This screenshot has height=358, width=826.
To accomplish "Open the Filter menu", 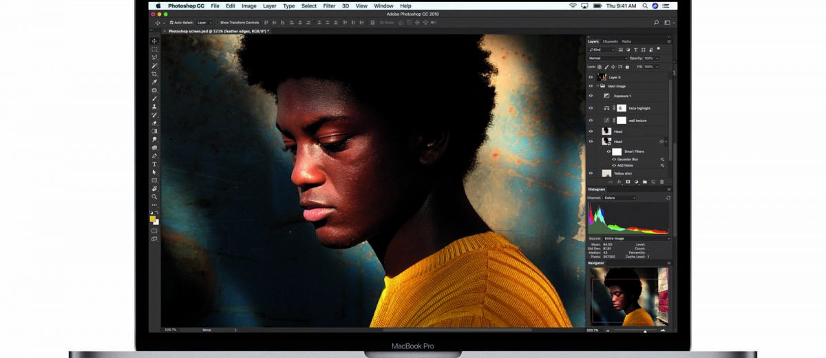I will 330,6.
